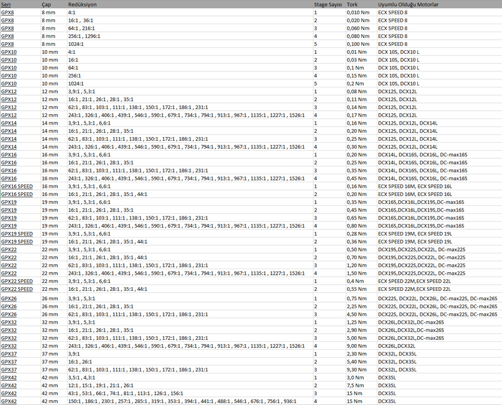The height and width of the screenshot is (405, 502).
Task: Open the GPX8 link in the 1024:1 row
Action: (x=7, y=44)
